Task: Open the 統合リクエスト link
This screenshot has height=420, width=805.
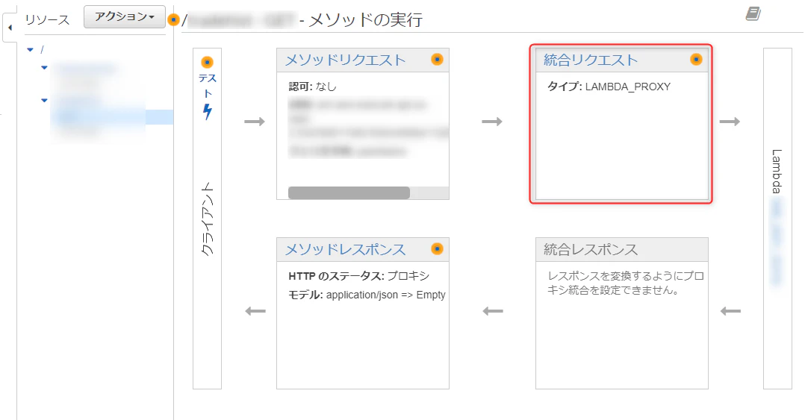Action: click(591, 60)
